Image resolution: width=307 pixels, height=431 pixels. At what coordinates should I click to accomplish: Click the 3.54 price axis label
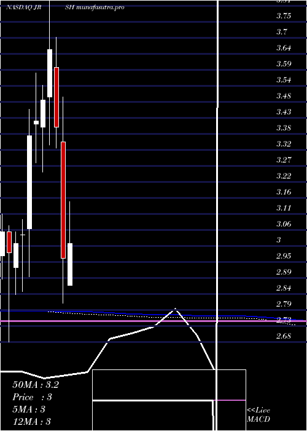pyautogui.click(x=284, y=80)
